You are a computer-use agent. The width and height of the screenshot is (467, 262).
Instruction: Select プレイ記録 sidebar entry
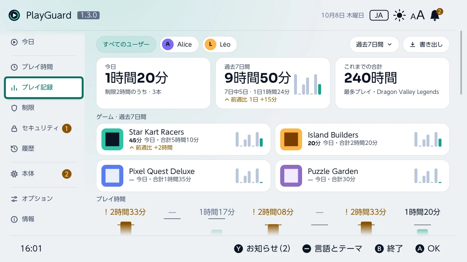44,87
